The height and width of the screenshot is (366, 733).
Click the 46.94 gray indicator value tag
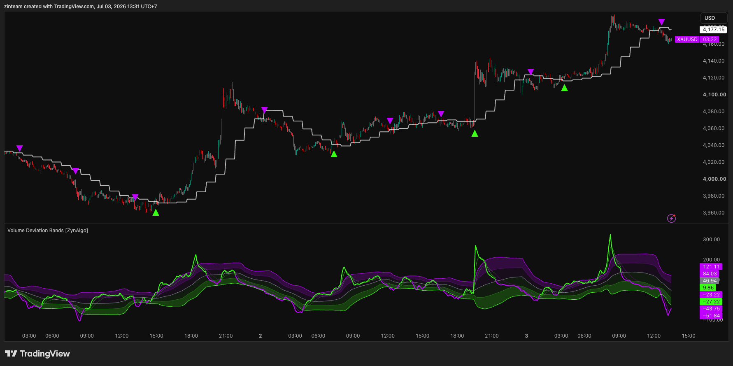[x=710, y=281]
